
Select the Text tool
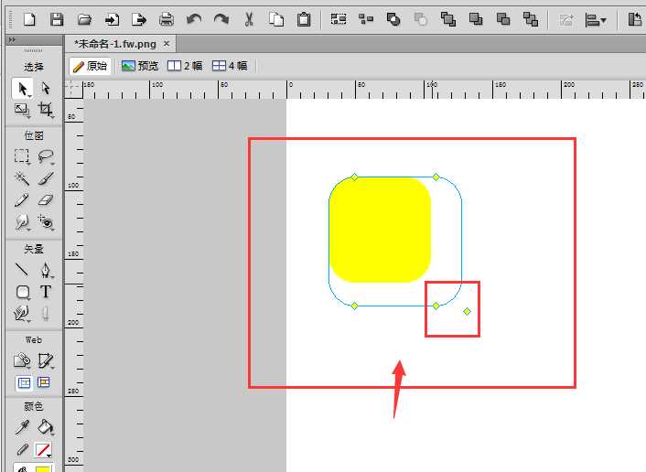(x=46, y=292)
